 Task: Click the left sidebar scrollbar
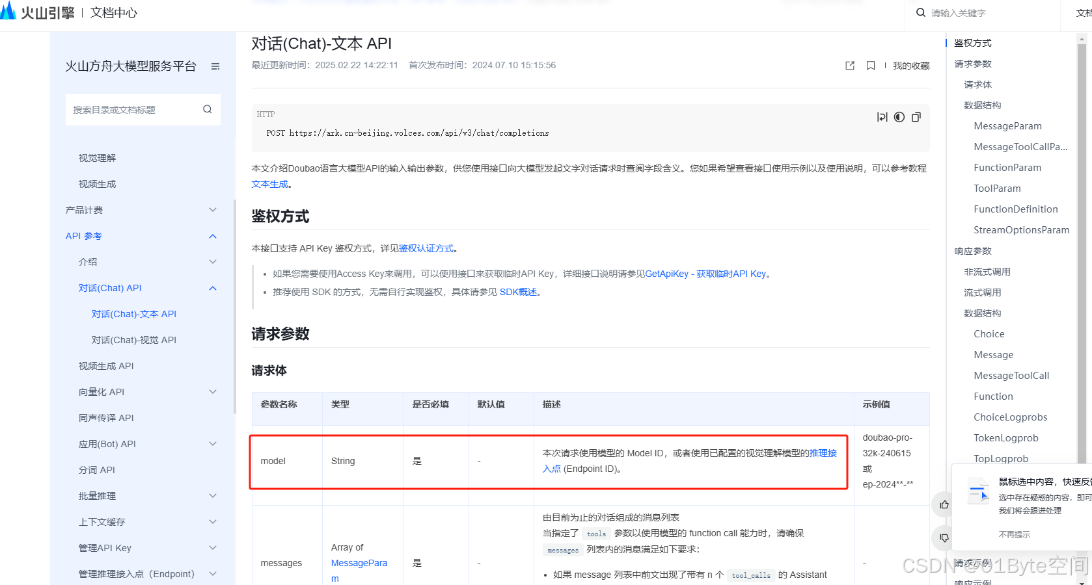pyautogui.click(x=235, y=307)
